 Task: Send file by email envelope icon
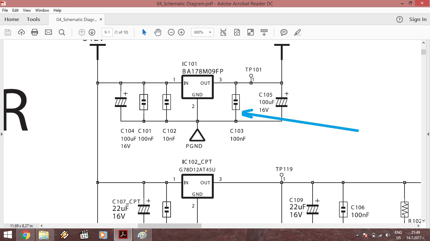[48, 32]
